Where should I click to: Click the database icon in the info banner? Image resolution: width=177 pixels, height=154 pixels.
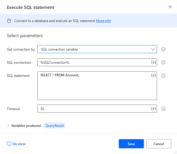[9, 21]
